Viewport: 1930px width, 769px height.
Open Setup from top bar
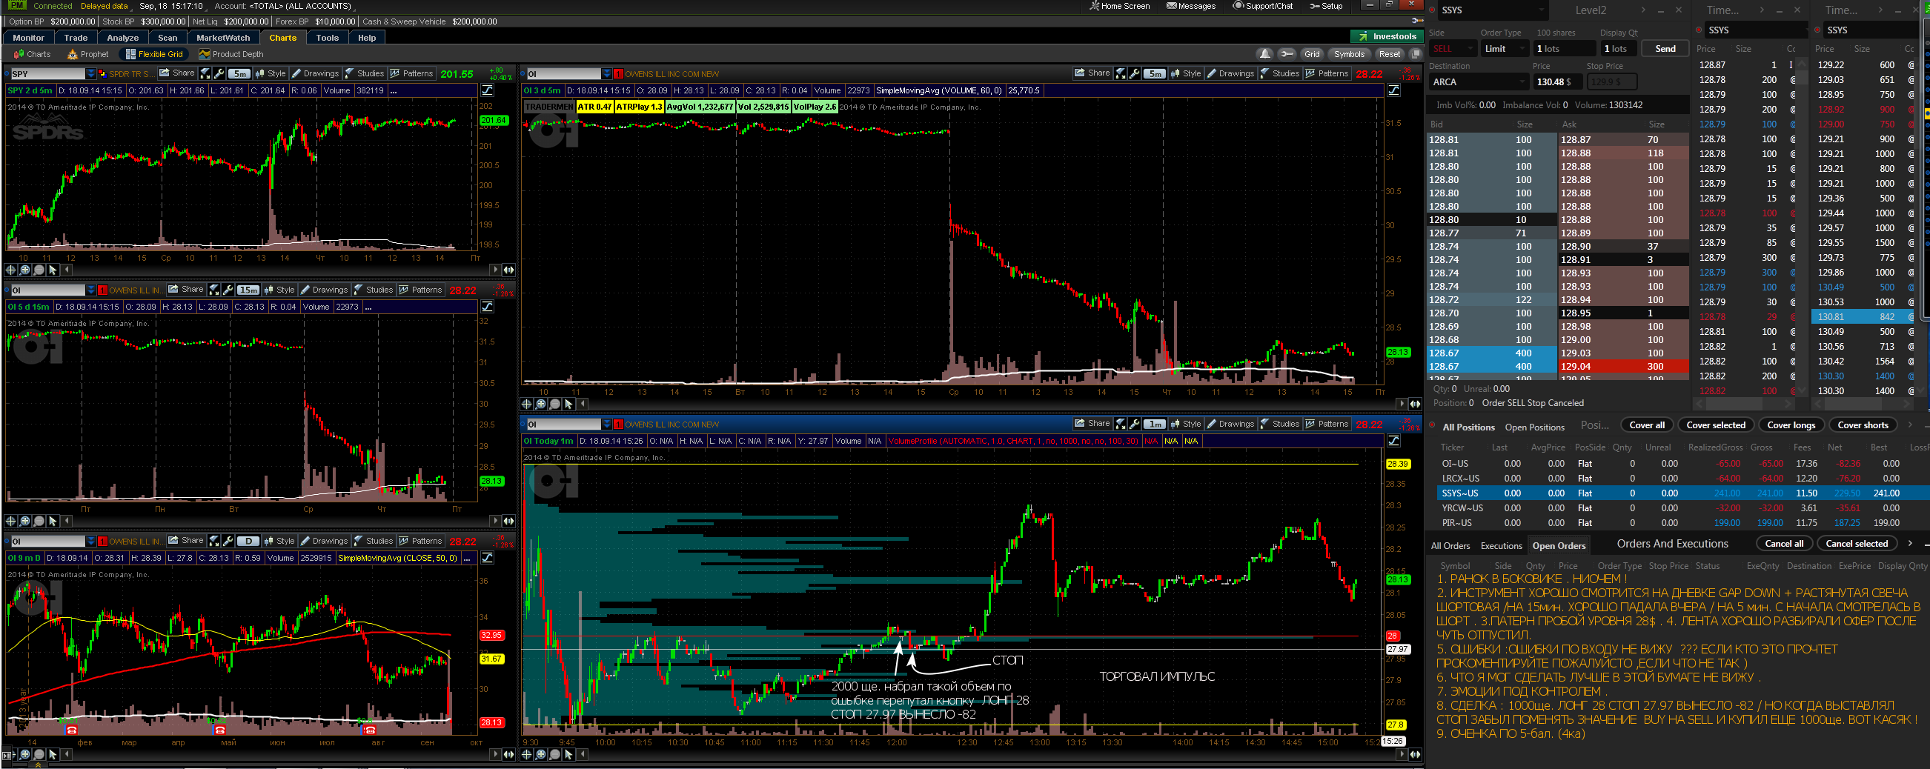click(x=1326, y=6)
